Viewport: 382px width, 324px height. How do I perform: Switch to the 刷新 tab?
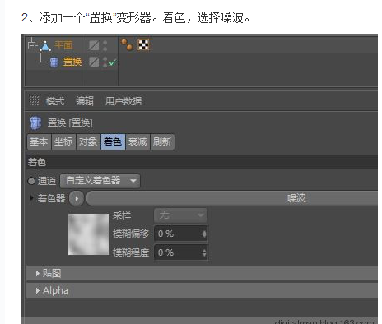[x=162, y=141]
